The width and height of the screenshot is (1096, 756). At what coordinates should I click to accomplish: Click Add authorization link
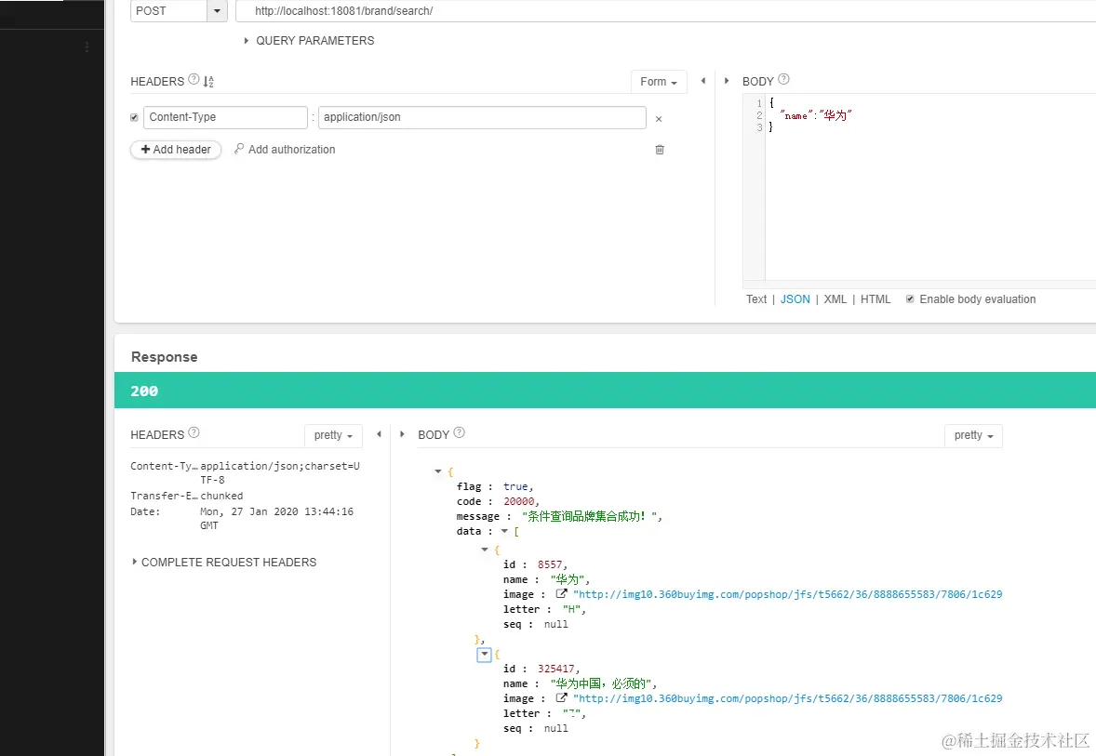tap(285, 150)
